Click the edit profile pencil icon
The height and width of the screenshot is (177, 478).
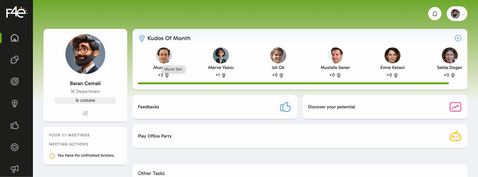click(85, 113)
